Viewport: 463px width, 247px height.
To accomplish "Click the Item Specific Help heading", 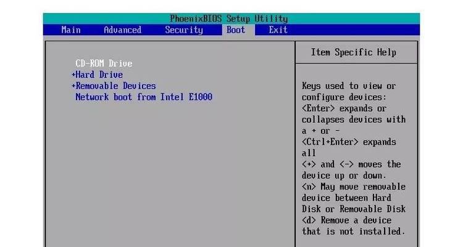I will tap(354, 52).
